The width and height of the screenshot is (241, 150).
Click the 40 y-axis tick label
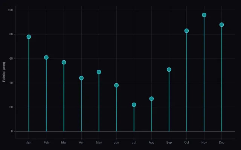coord(11,83)
